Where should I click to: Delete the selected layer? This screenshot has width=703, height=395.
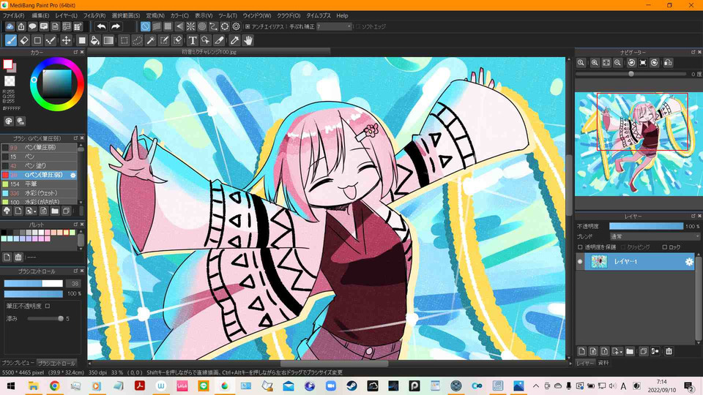tap(669, 351)
